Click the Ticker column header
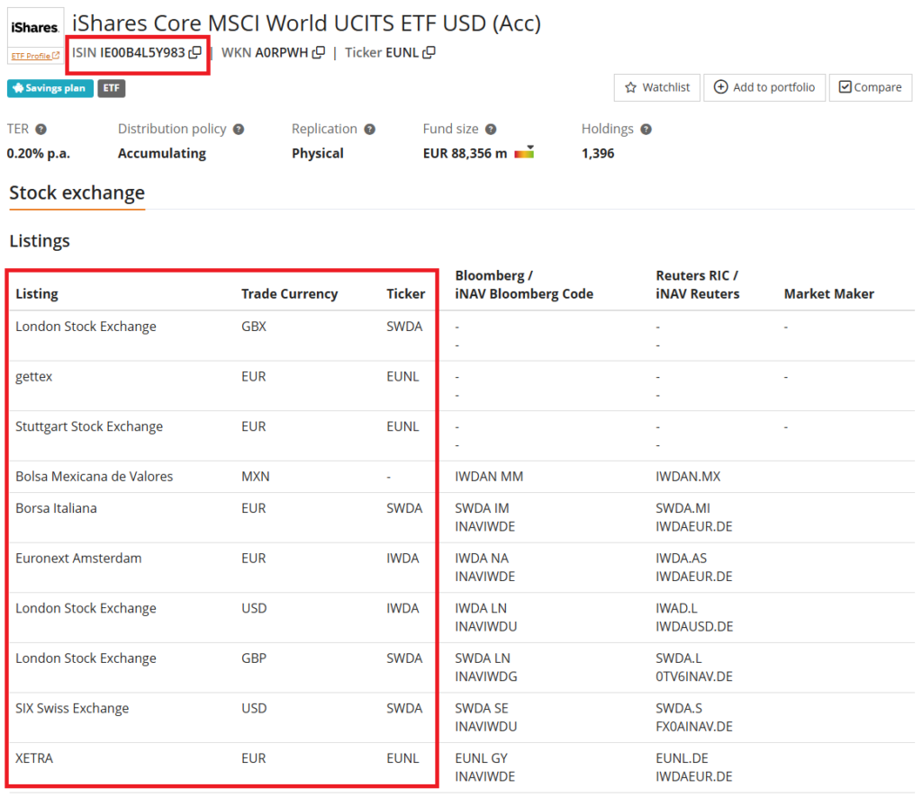Screen dimensions: 922x797 [x=406, y=293]
